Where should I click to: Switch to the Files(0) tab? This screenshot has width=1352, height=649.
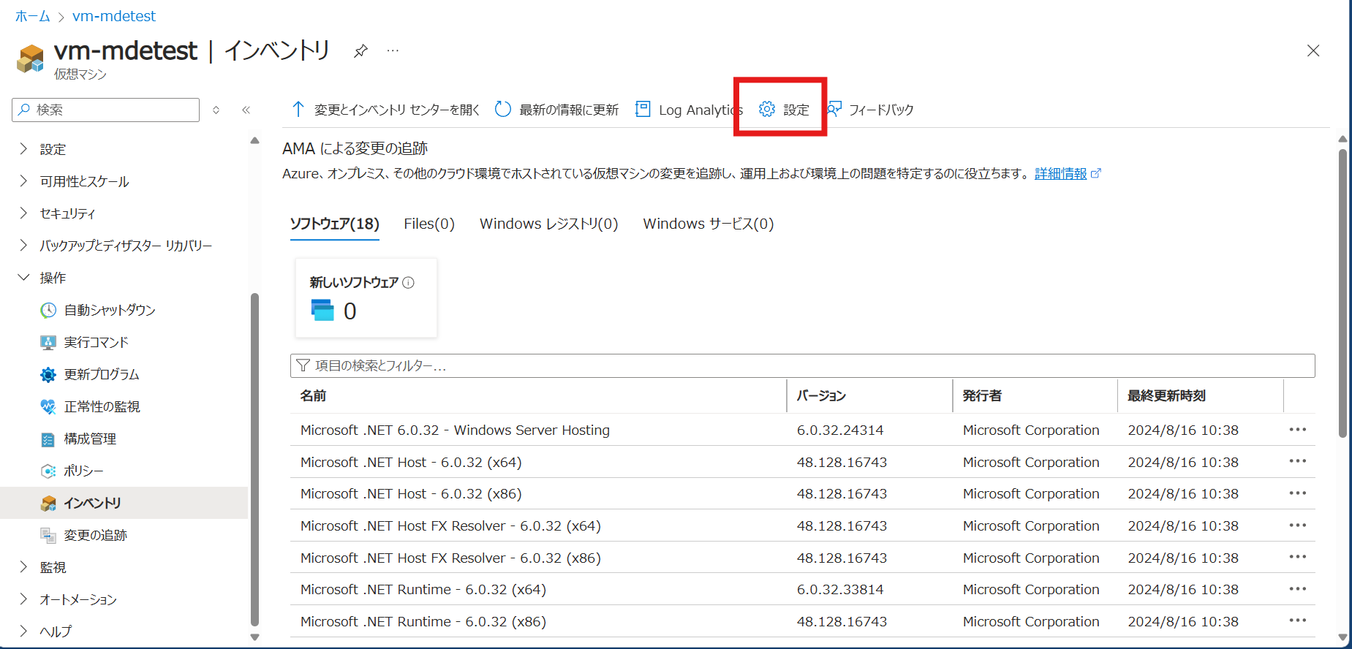(429, 224)
